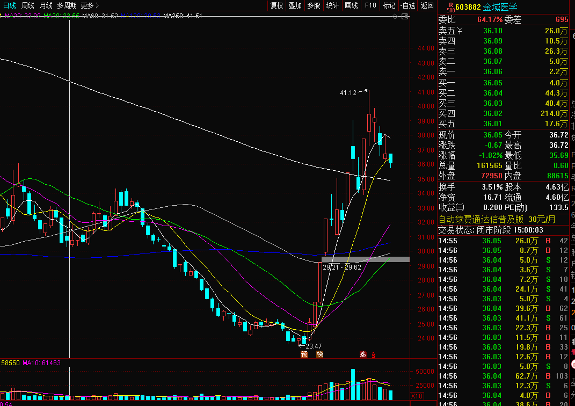Click 交易状态 闭市阶段 15:00:03 status
575x406 pixels.
click(x=491, y=230)
